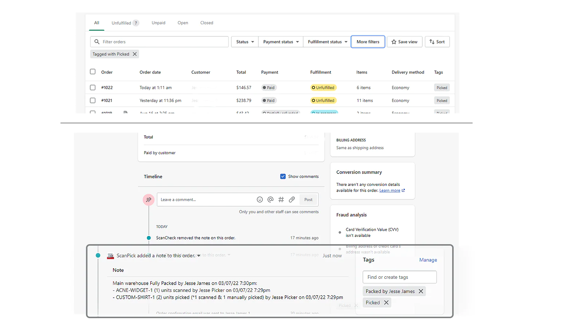Open the Learn more link
This screenshot has width=583, height=328.
point(390,191)
